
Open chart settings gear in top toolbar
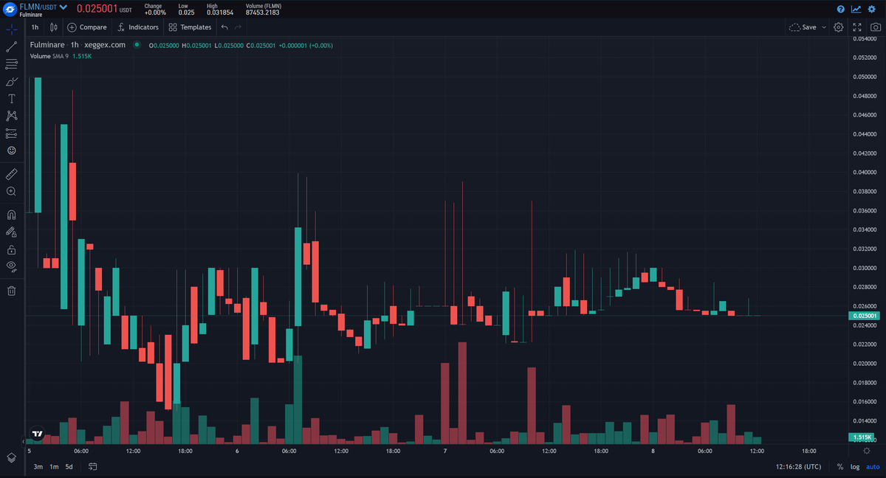(839, 27)
